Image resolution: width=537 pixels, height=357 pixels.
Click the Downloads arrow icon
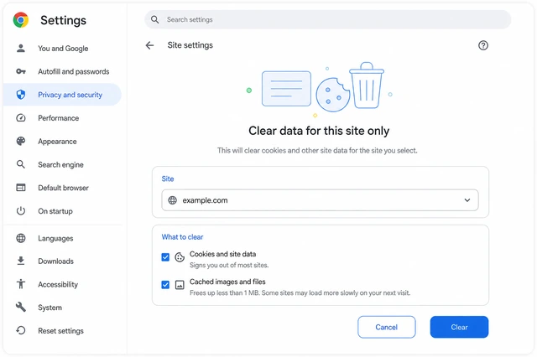[21, 261]
